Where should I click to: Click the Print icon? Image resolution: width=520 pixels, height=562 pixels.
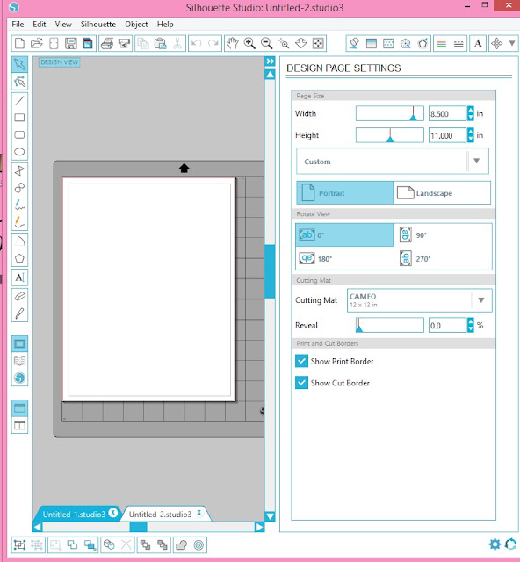tap(107, 43)
